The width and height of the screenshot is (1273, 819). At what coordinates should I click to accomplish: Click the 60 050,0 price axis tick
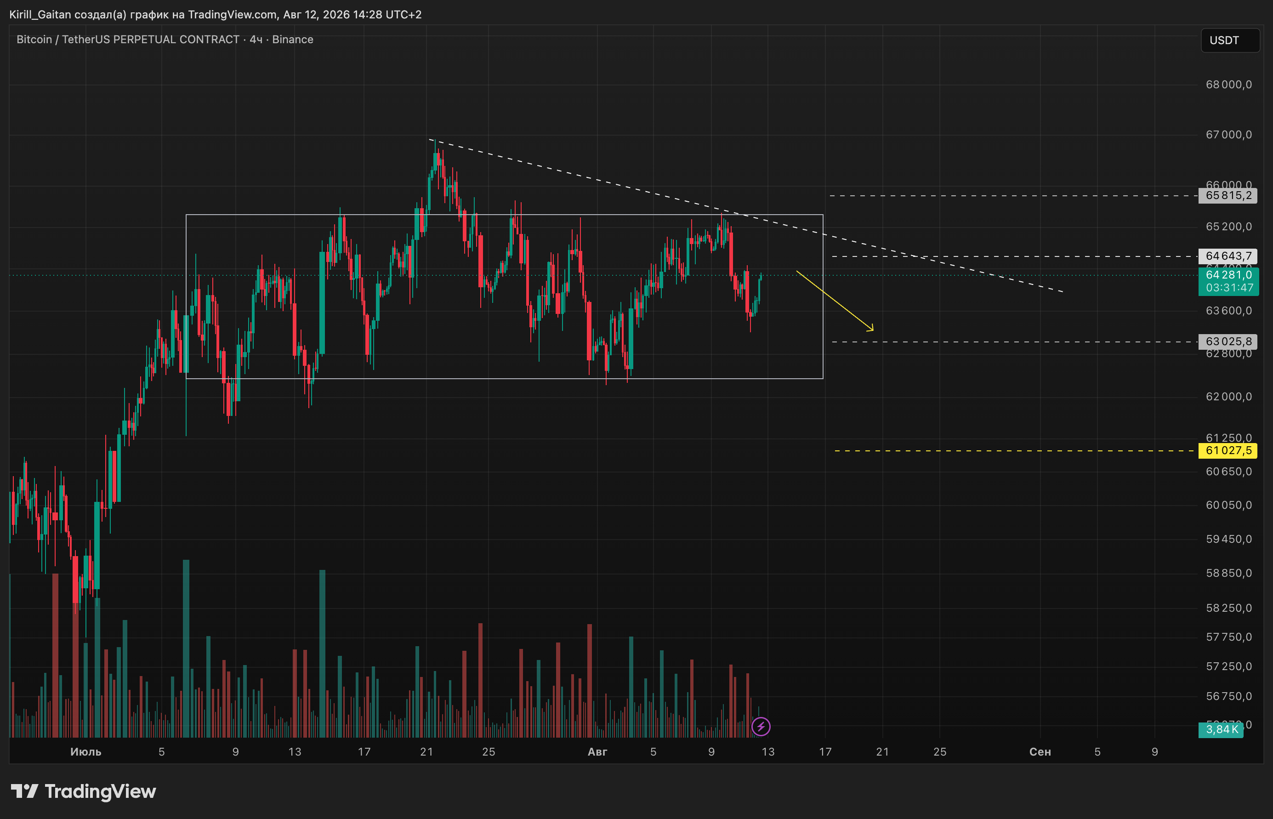point(1229,505)
